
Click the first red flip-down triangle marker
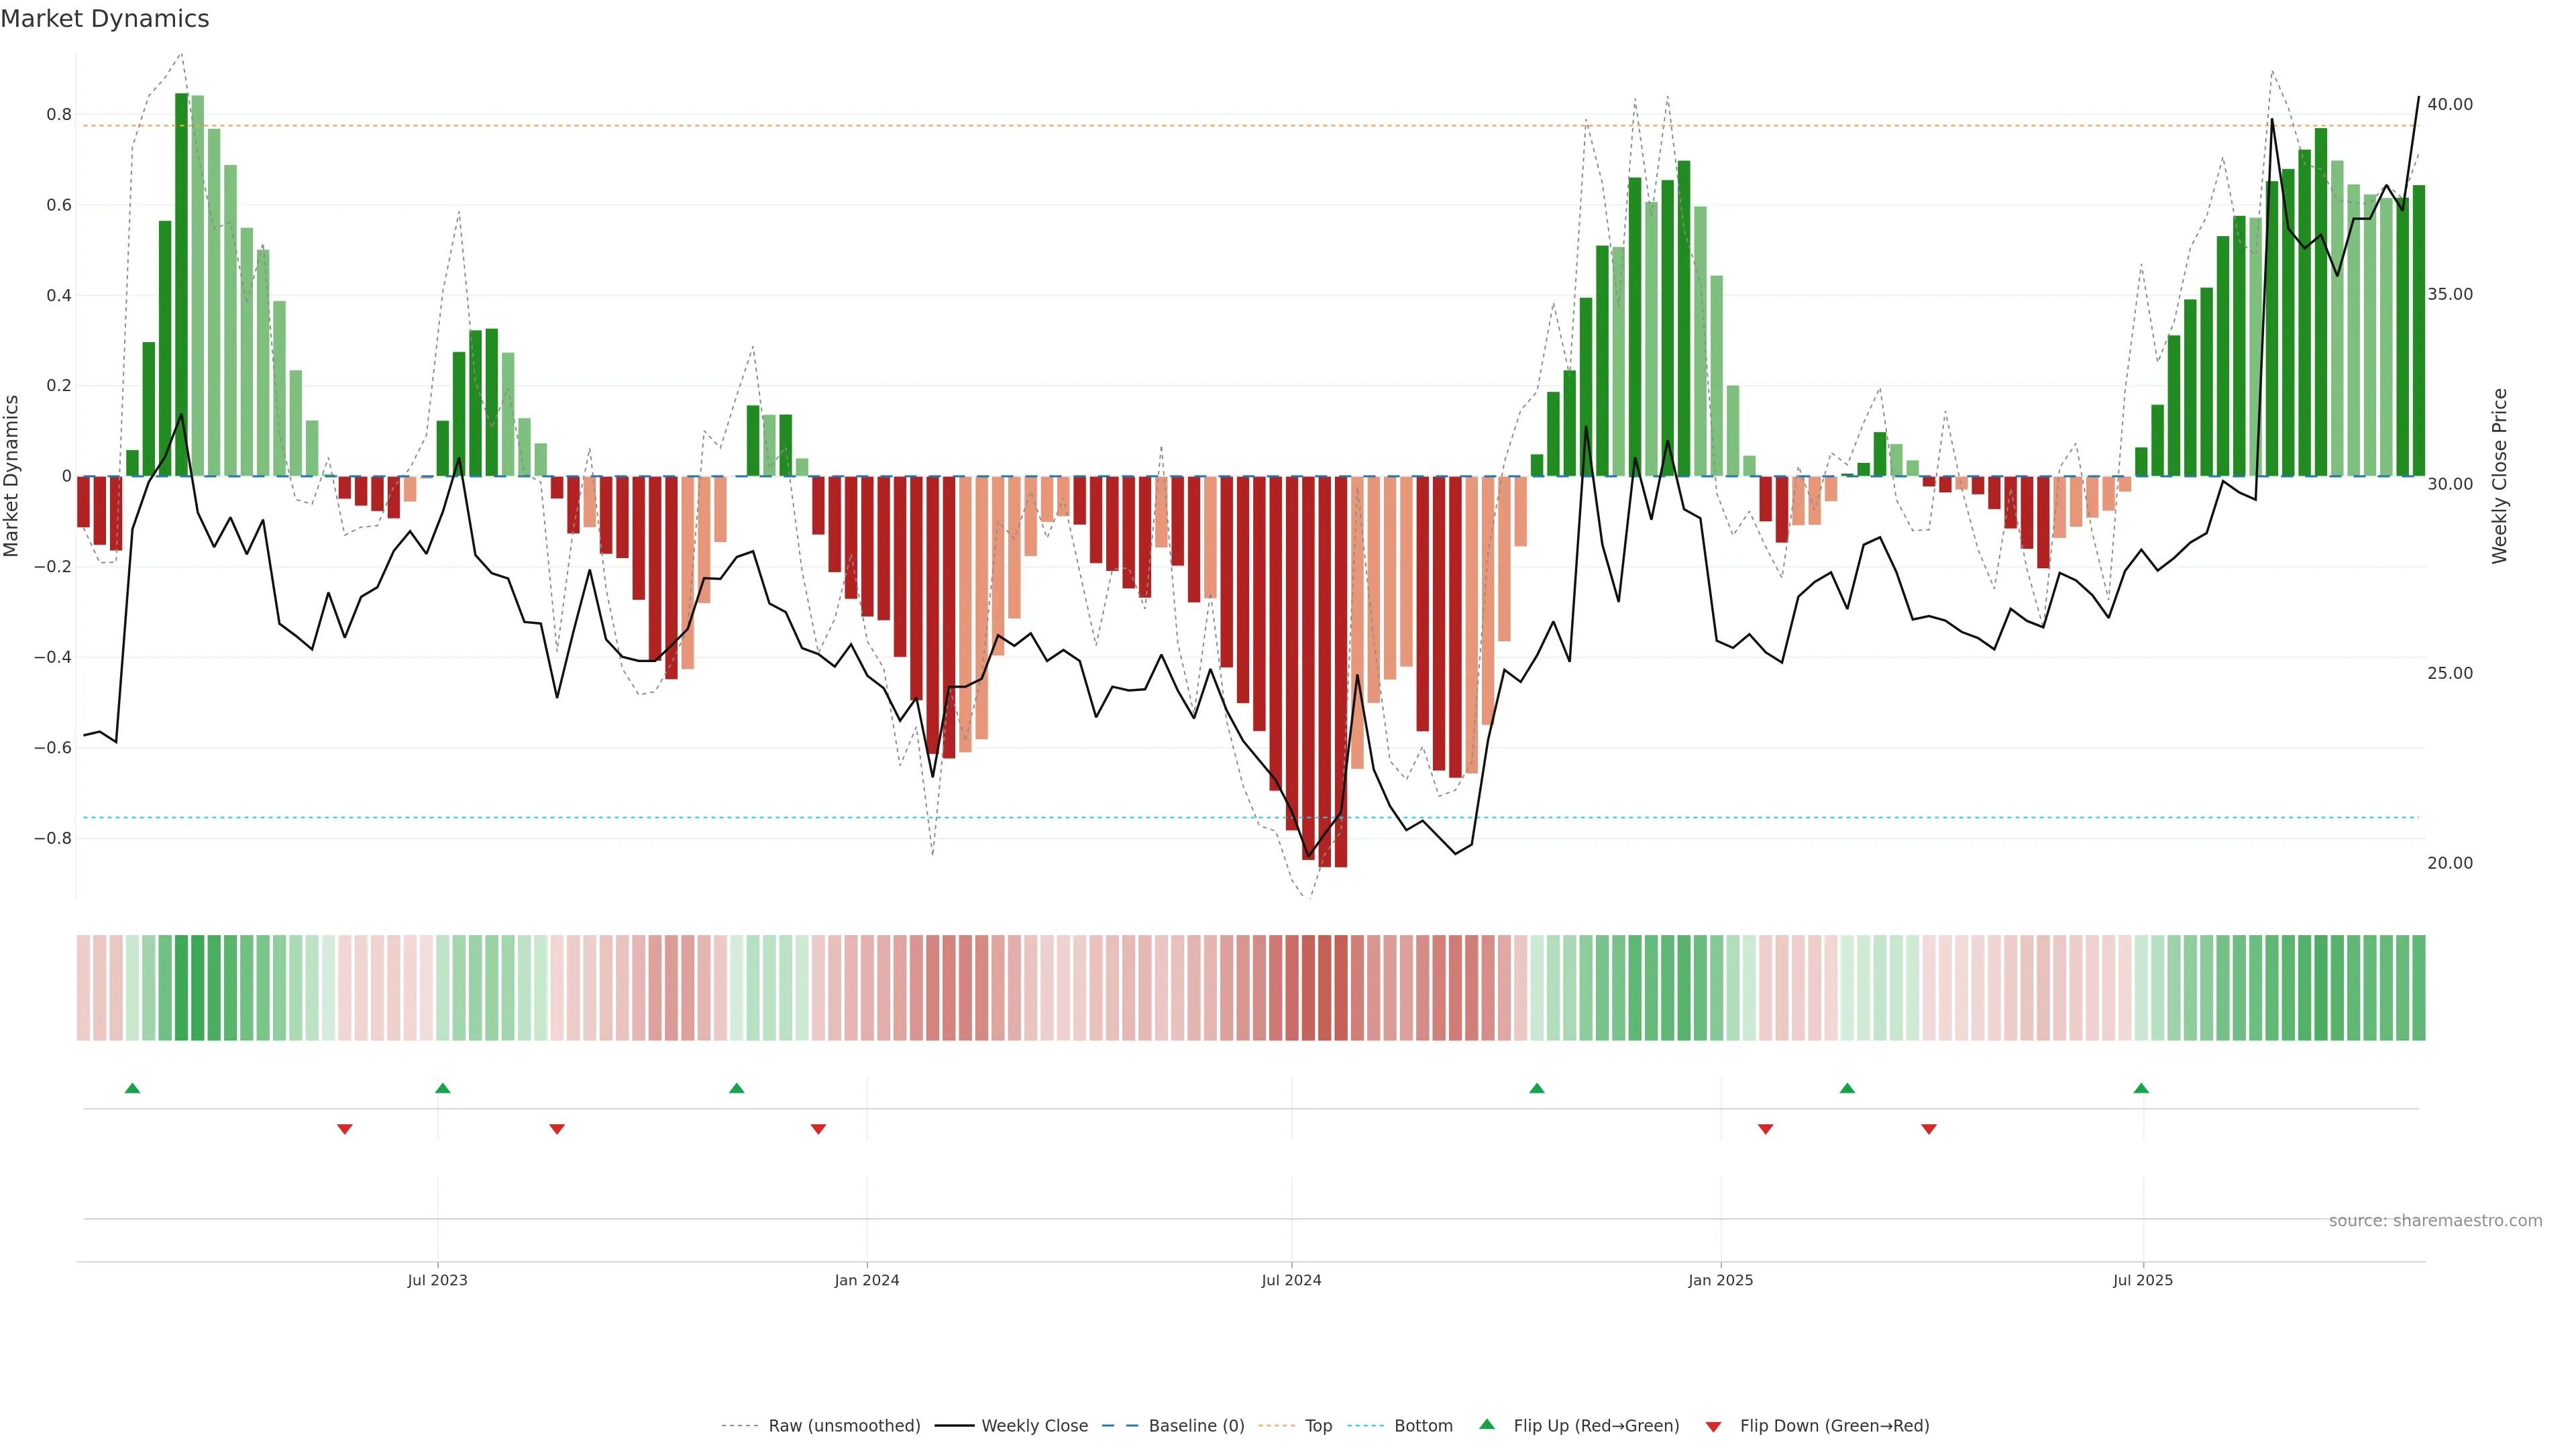pos(345,1129)
